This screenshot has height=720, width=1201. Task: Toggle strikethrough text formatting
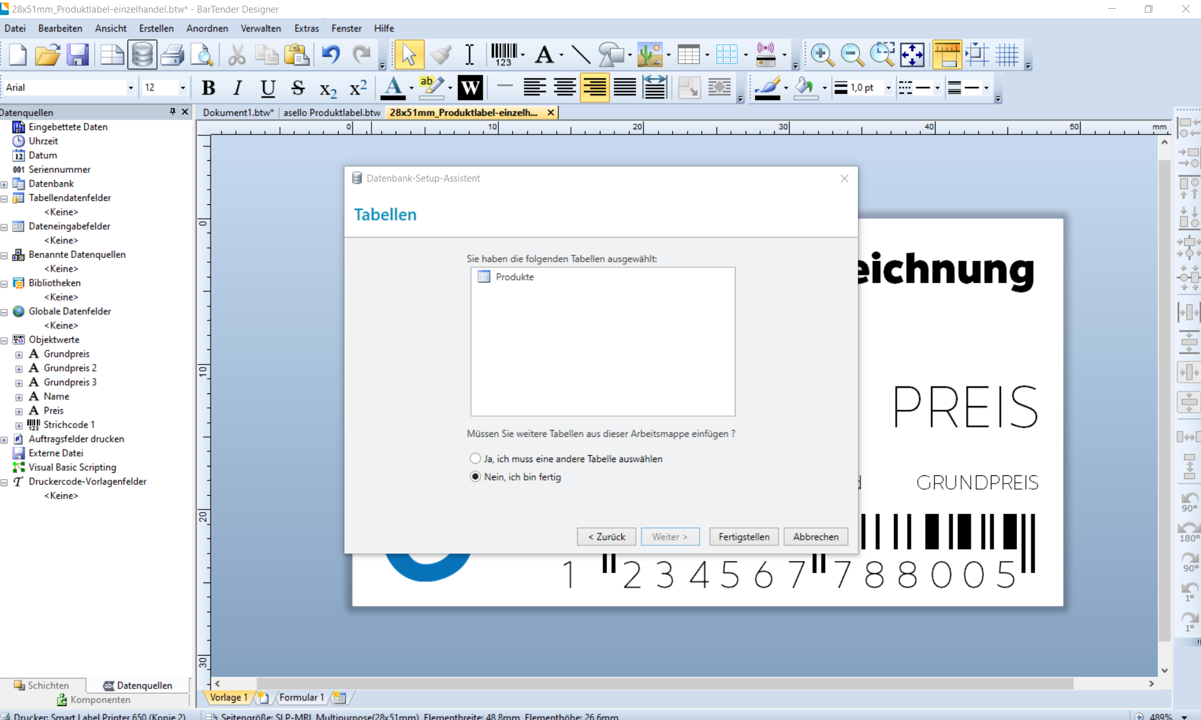[298, 88]
